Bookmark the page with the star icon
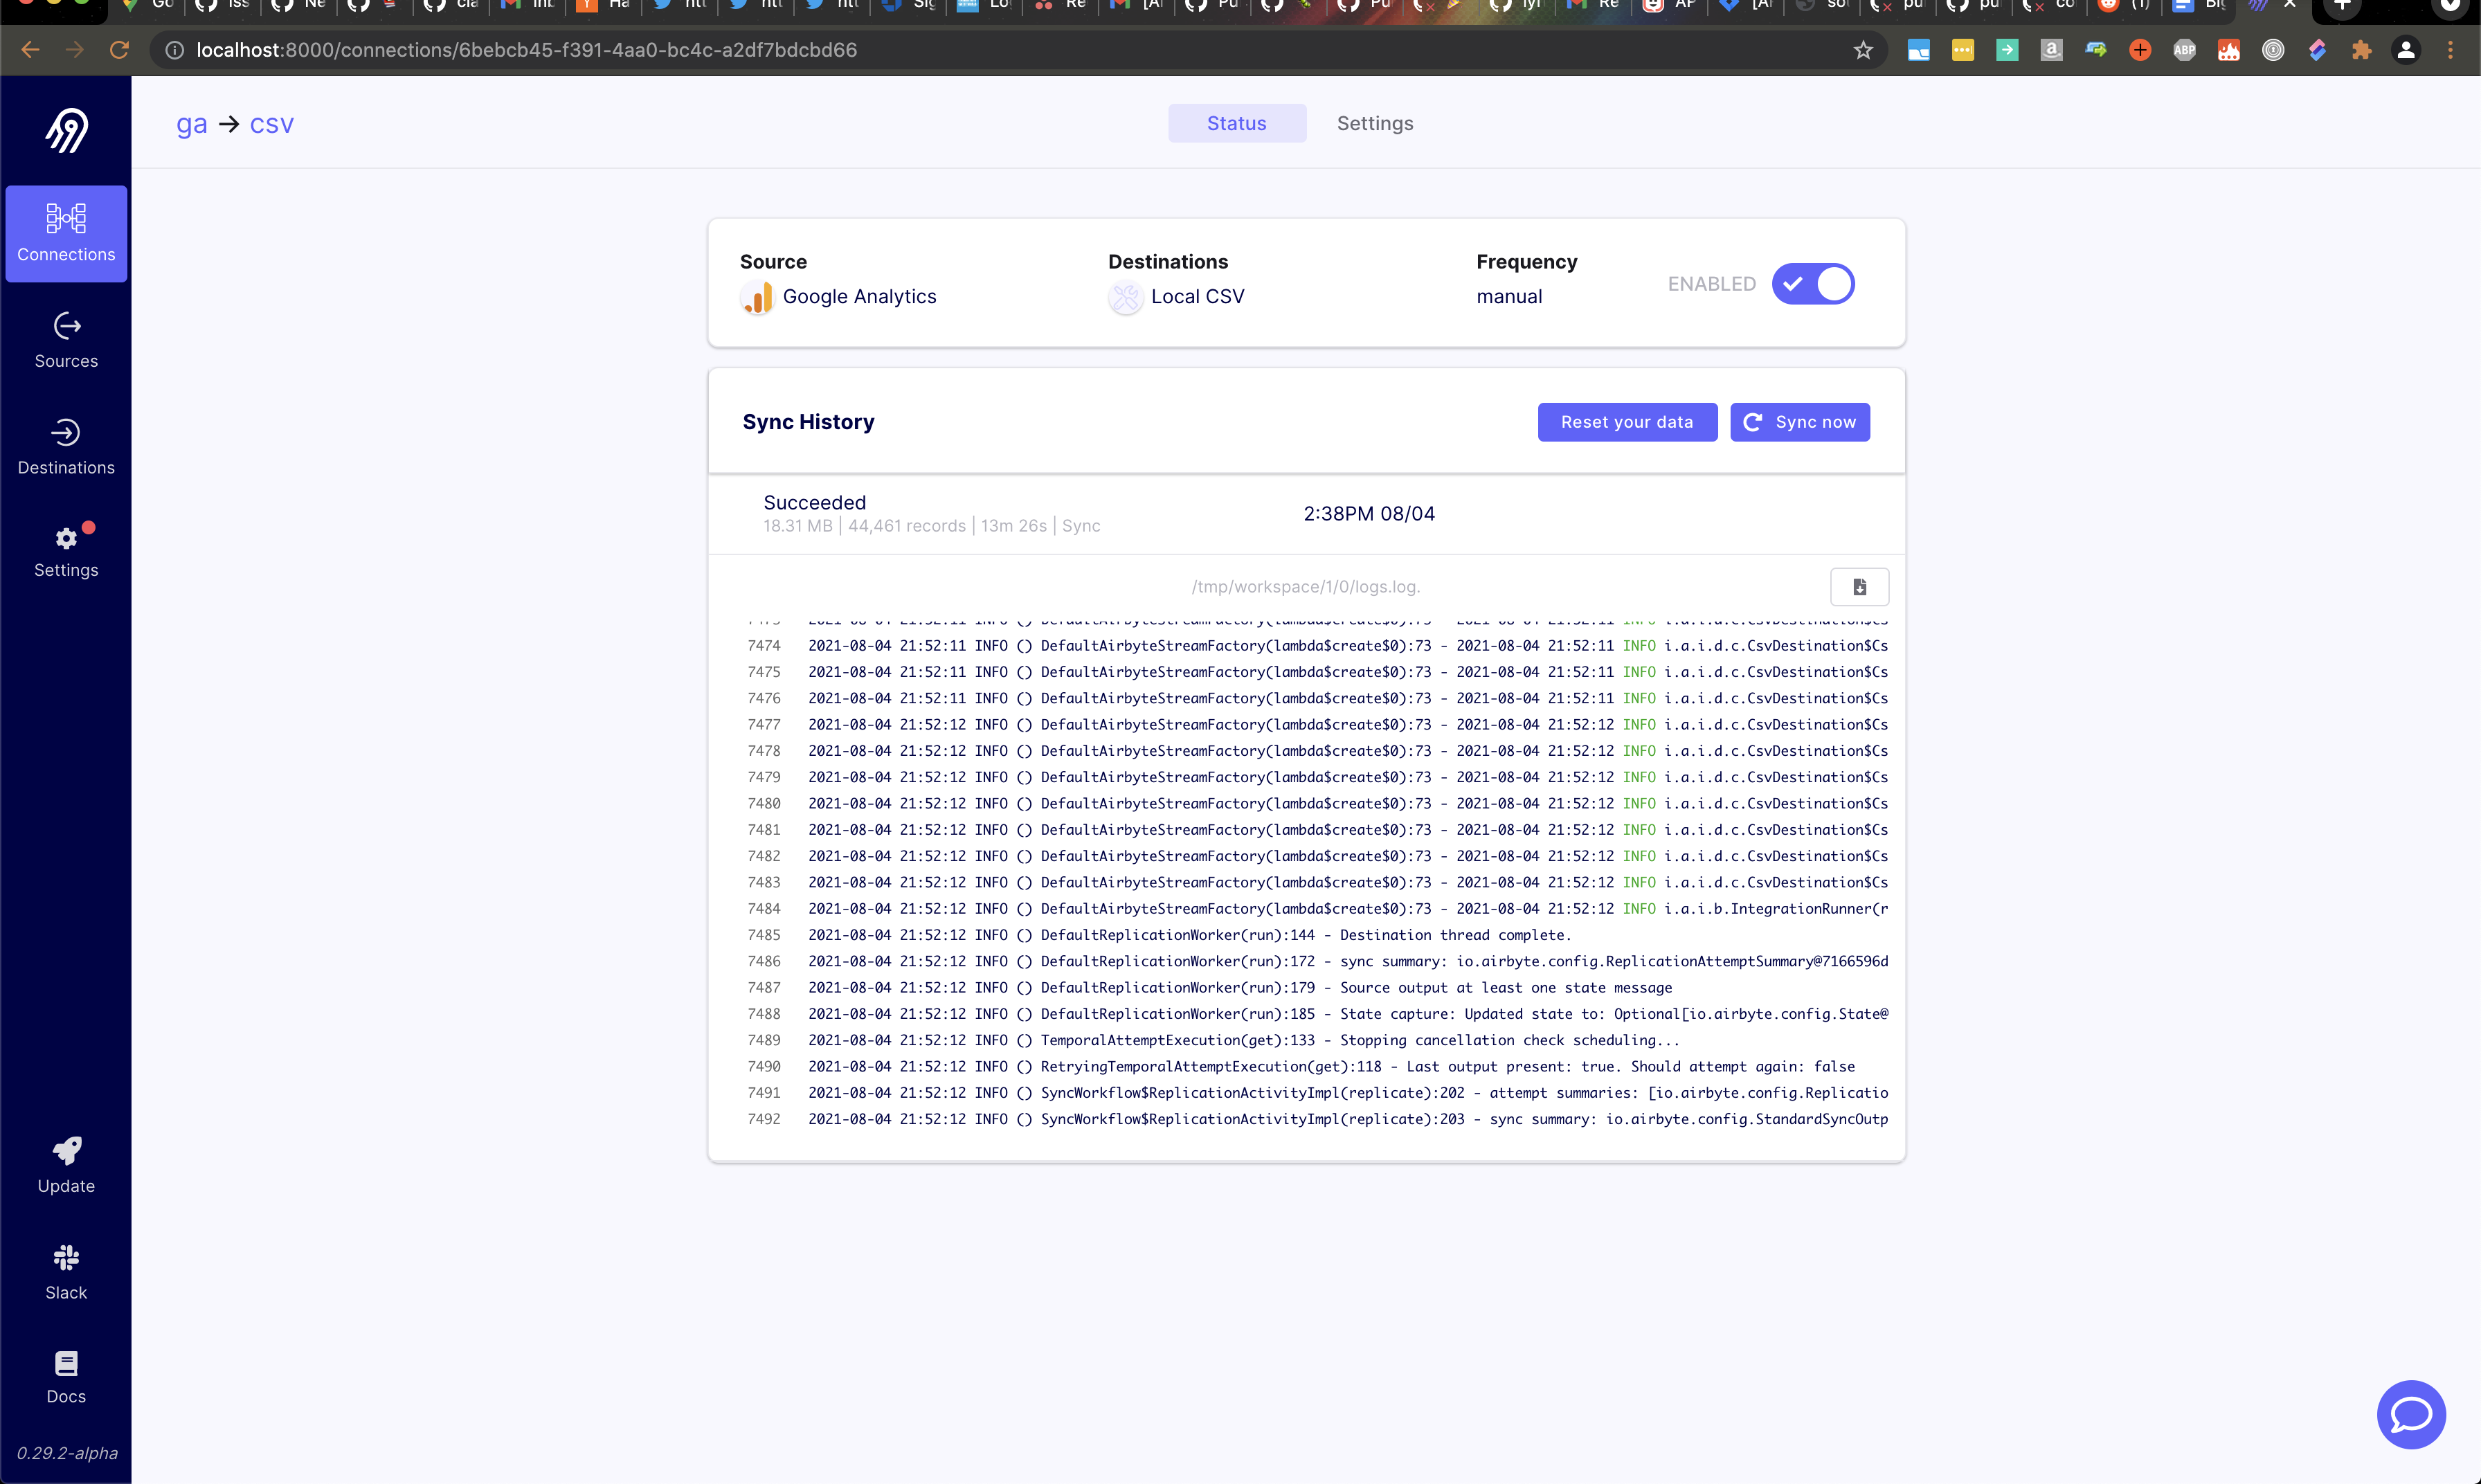This screenshot has height=1484, width=2481. tap(1863, 49)
